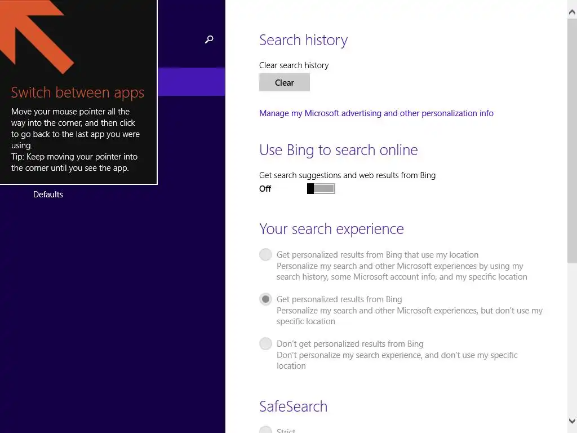This screenshot has height=433, width=577.
Task: Select the Strict SafeSearch radio button
Action: click(265, 430)
